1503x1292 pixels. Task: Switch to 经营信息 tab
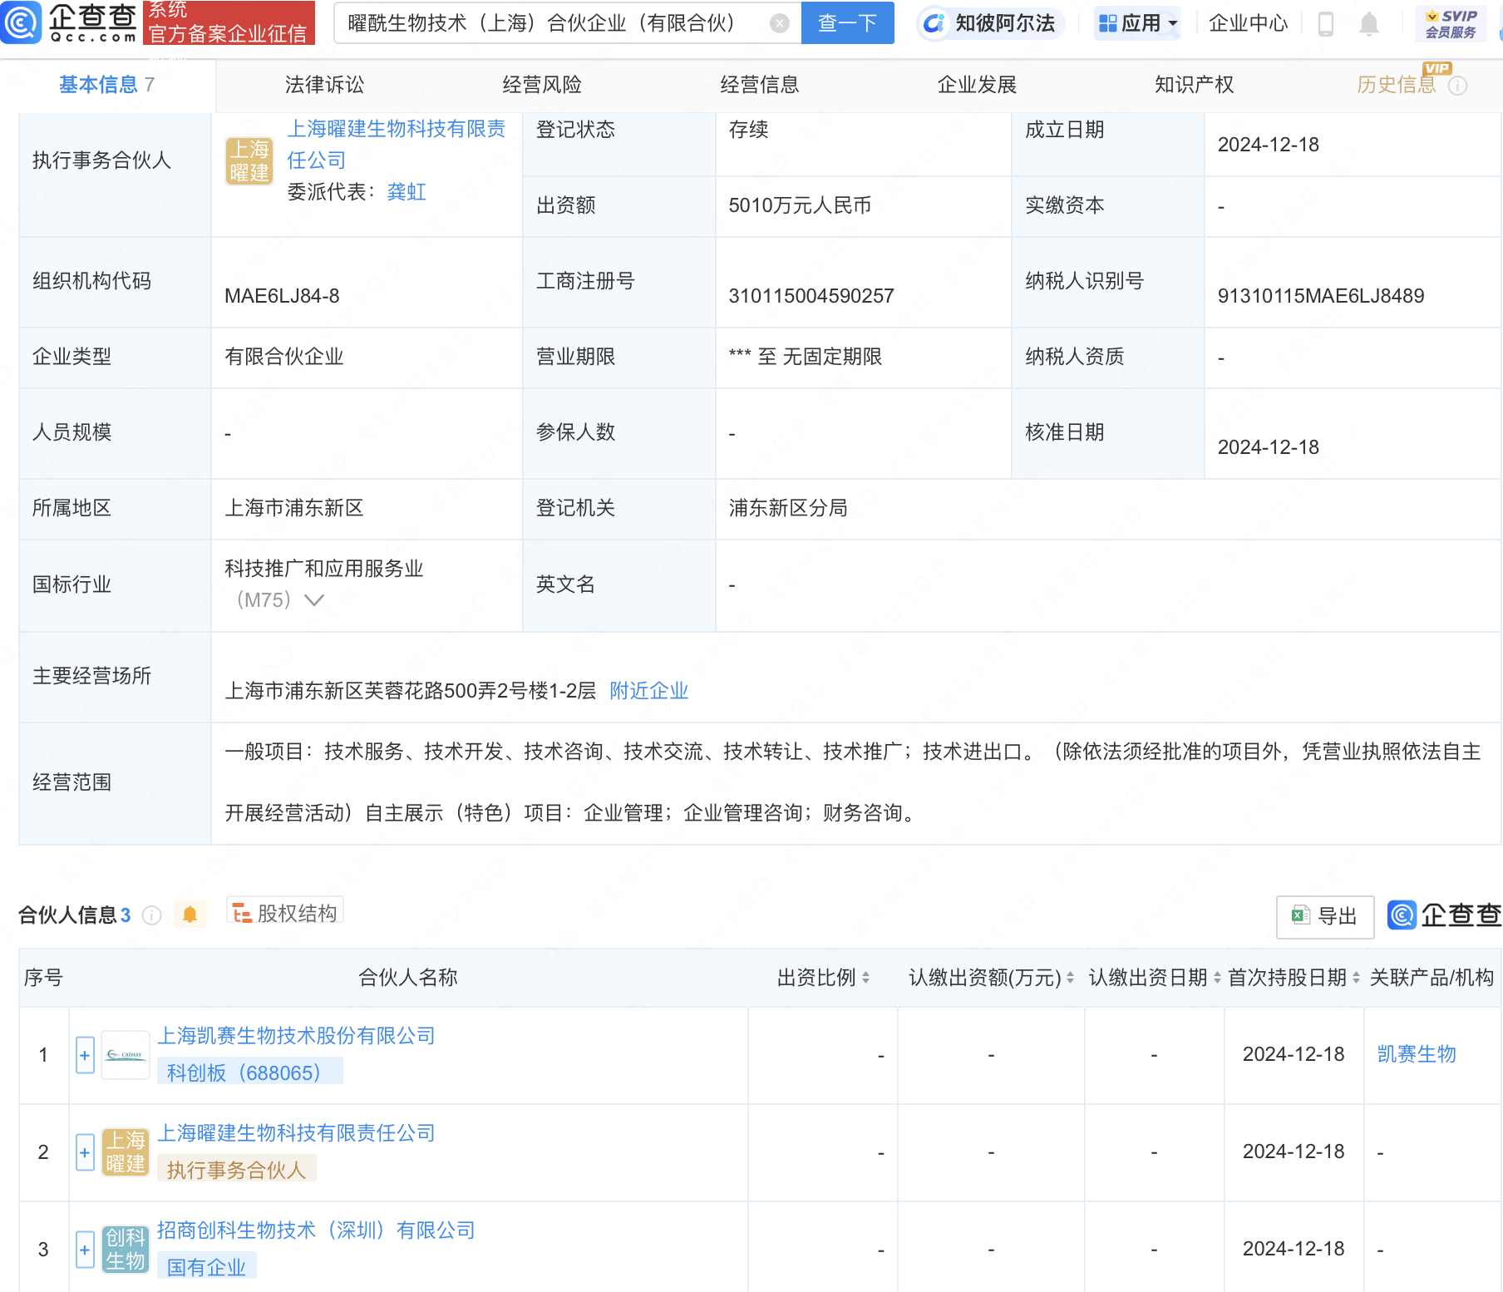pyautogui.click(x=760, y=85)
